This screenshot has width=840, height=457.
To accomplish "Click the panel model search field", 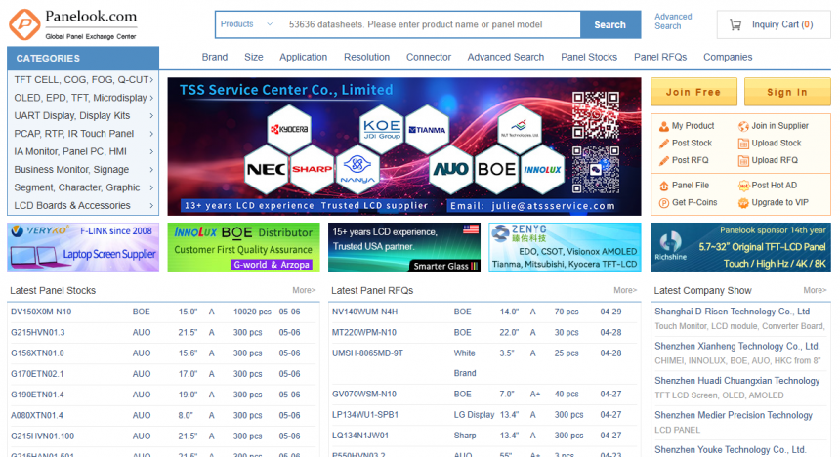I will pyautogui.click(x=430, y=24).
